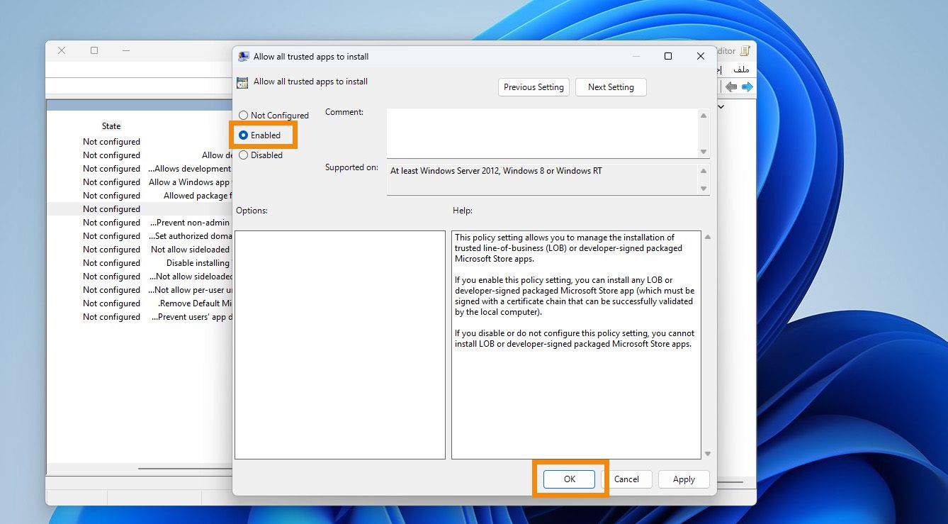
Task: Sort by the State column header
Action: pos(111,126)
